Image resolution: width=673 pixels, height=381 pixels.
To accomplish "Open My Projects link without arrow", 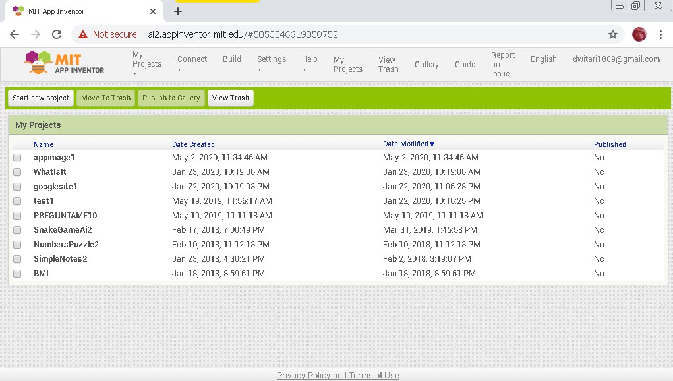I will pyautogui.click(x=348, y=65).
